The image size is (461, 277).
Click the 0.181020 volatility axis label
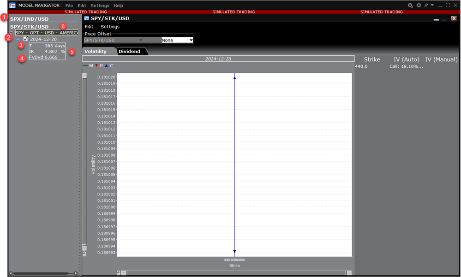(x=107, y=77)
